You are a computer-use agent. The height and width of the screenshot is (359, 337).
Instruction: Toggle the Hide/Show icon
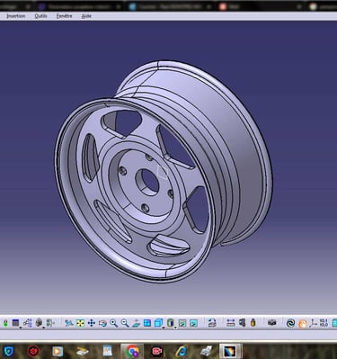[182, 323]
